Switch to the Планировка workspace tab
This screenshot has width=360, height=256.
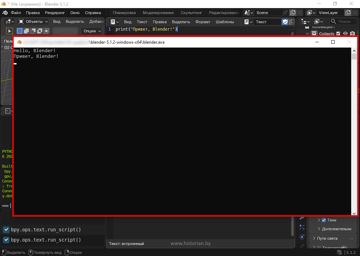click(x=124, y=13)
